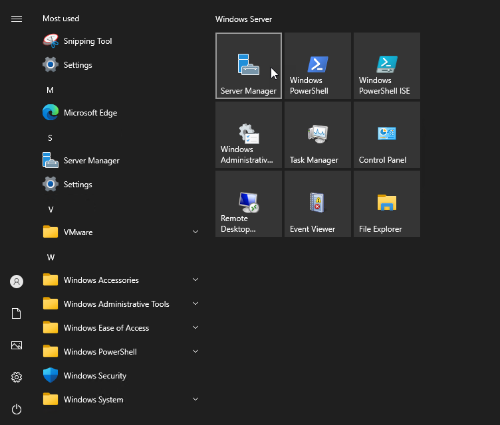Expand the Windows Ease of Access chevron
This screenshot has width=500, height=425.
point(195,327)
